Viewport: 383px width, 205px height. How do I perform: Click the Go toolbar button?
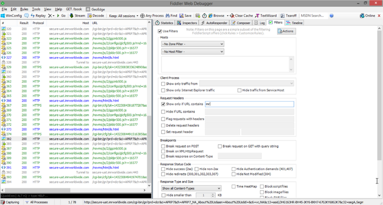pos(61,16)
